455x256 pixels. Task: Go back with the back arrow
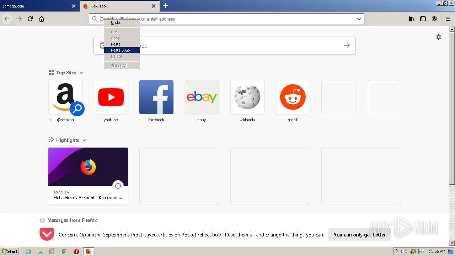tap(7, 19)
